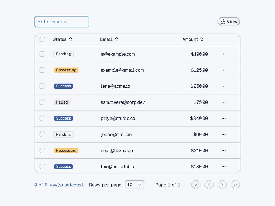275x206 pixels.
Task: Click the email tom@buildlab.io
Action: pos(118,166)
